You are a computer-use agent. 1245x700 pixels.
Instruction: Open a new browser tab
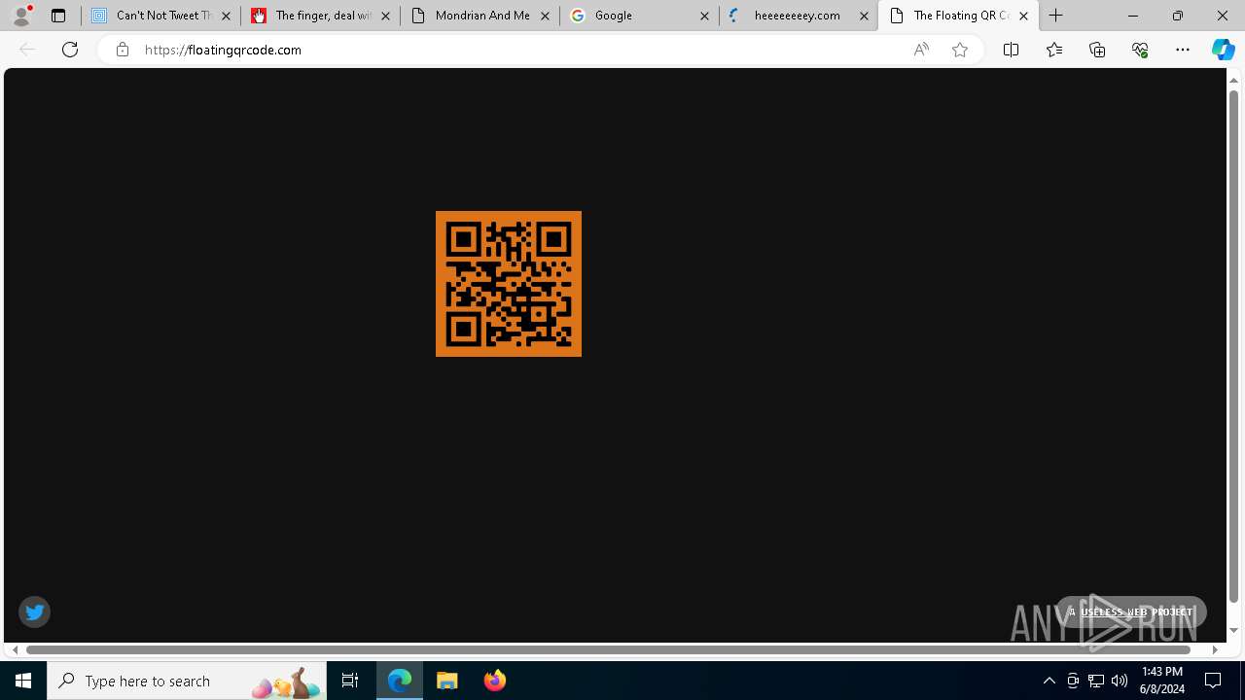1056,16
